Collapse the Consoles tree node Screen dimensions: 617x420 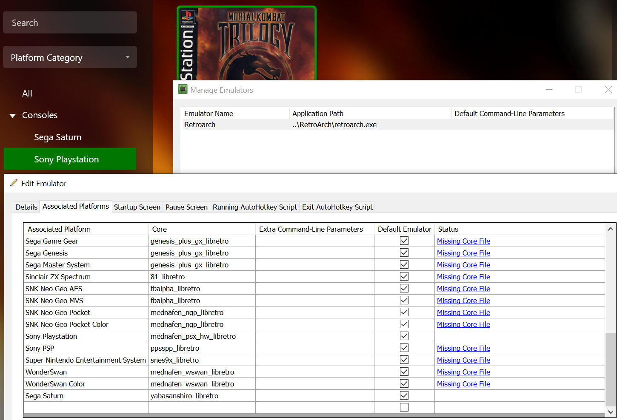click(x=13, y=116)
